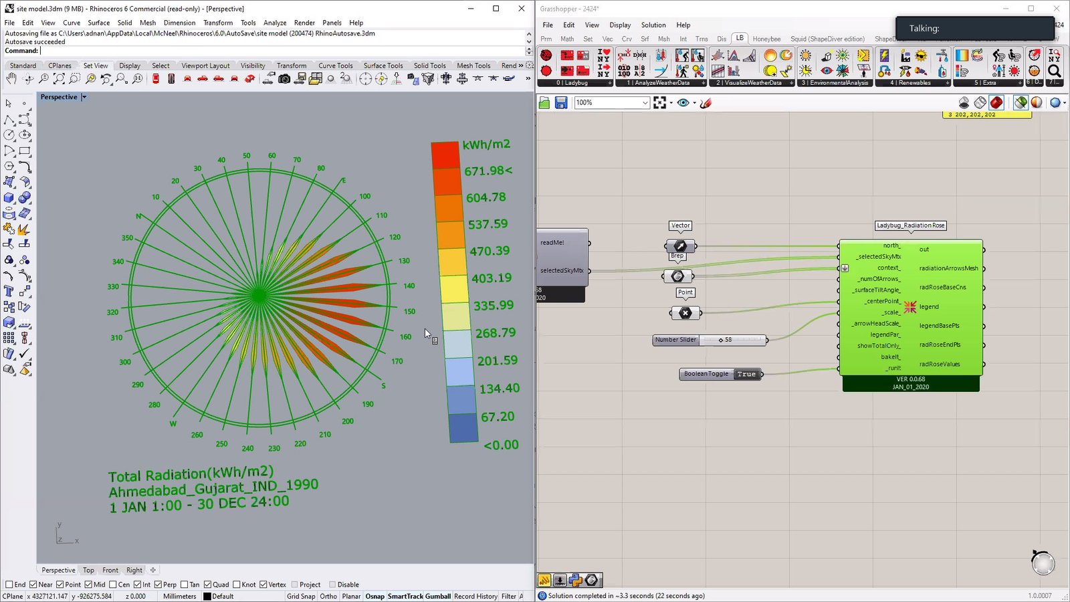Open the Perspective viewport dropdown arrow
Image resolution: width=1070 pixels, height=602 pixels.
point(84,97)
